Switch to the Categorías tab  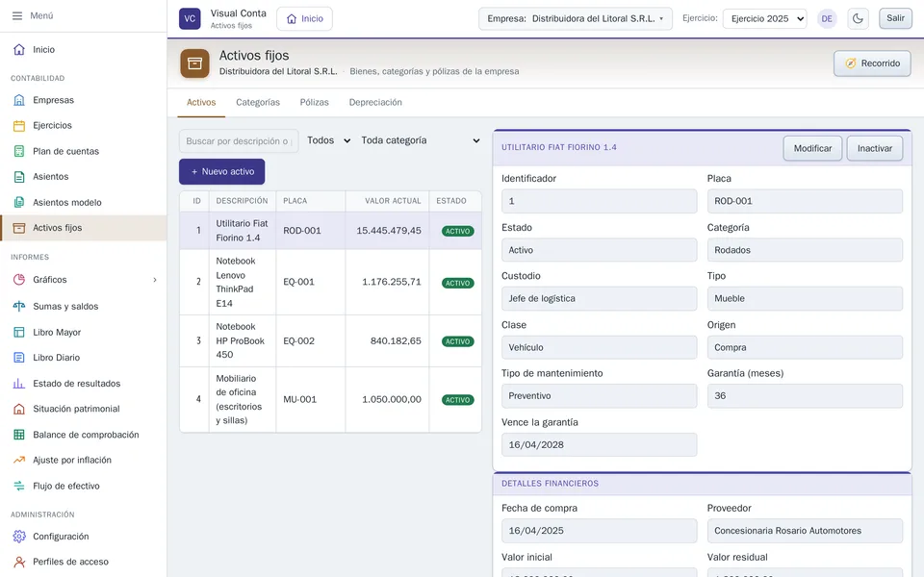tap(258, 103)
